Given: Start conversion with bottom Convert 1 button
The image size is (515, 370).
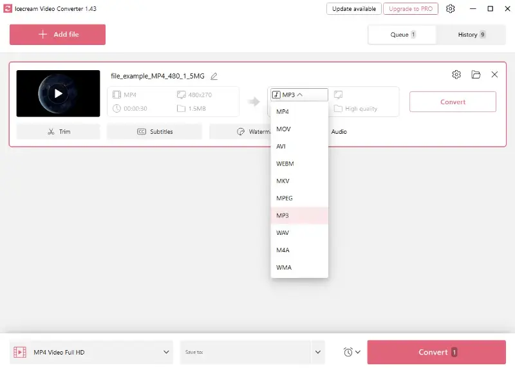Looking at the screenshot, I should pos(436,352).
